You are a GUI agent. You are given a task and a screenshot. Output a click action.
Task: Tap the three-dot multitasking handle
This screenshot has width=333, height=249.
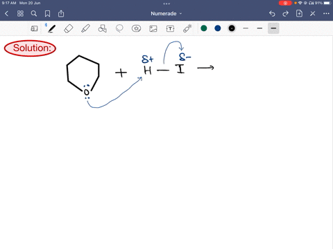click(x=166, y=3)
